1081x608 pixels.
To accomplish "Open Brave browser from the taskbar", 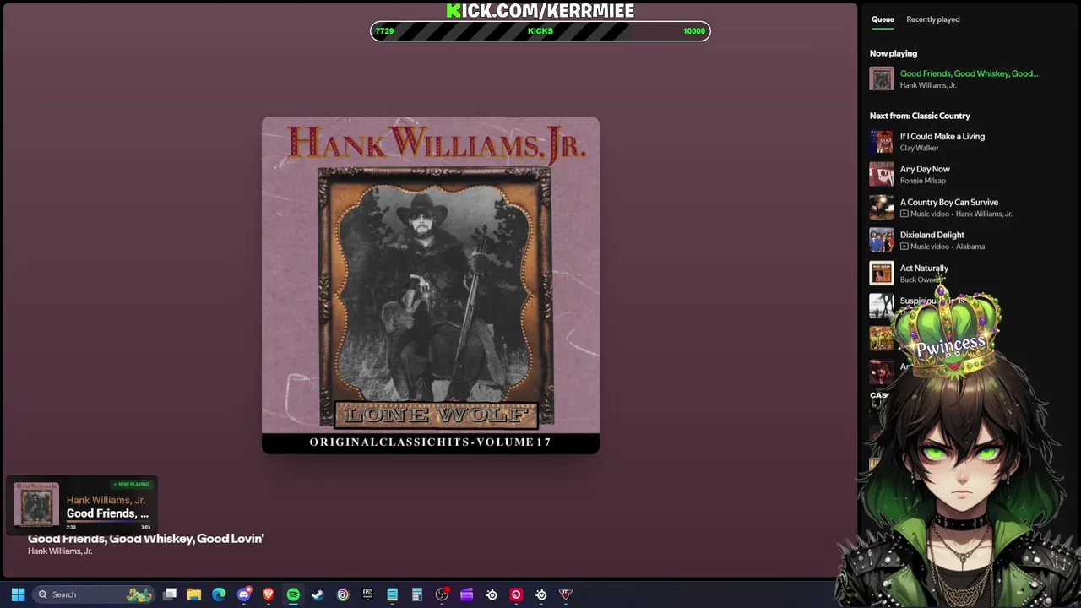I will tap(269, 594).
